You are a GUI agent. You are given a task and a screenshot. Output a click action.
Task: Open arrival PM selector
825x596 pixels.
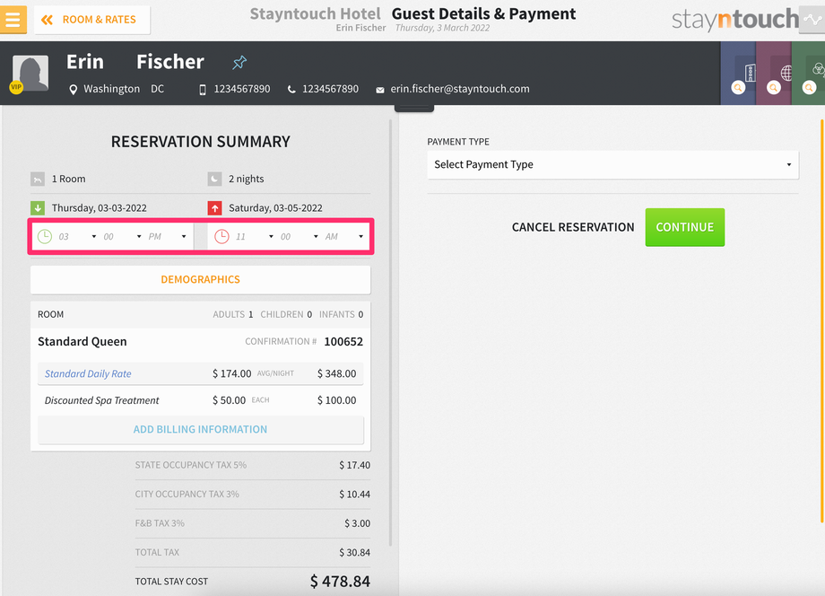coord(168,237)
